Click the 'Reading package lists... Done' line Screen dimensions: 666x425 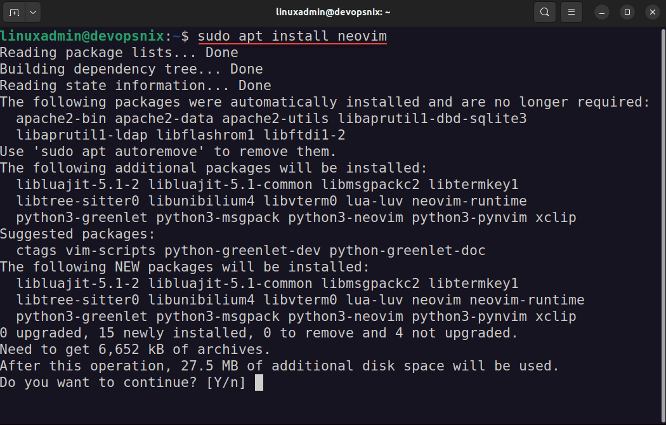[x=119, y=53]
